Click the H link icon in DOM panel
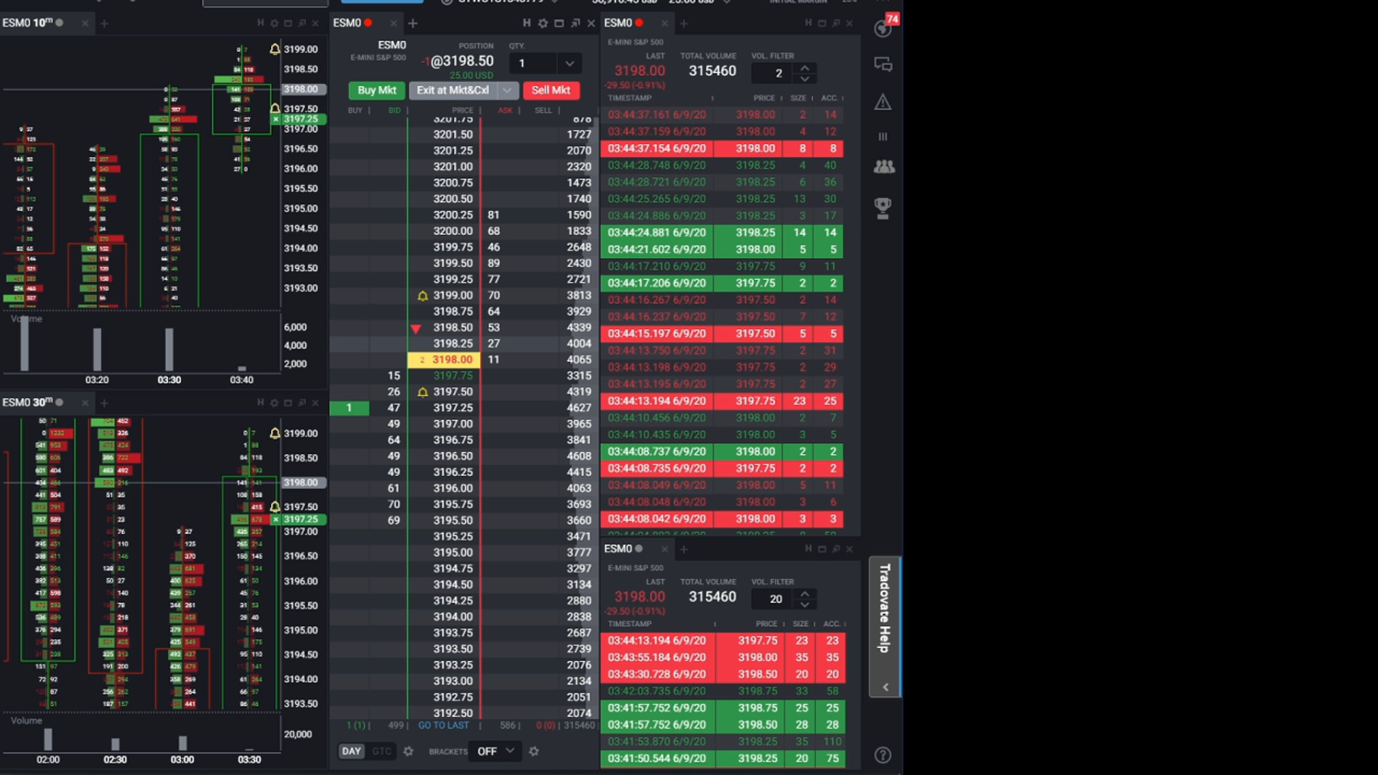The width and height of the screenshot is (1378, 775). pos(527,23)
